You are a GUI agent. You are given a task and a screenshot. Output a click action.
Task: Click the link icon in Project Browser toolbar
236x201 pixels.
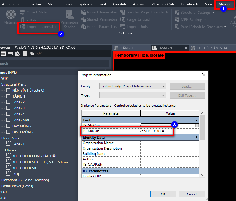pyautogui.click(x=39, y=54)
